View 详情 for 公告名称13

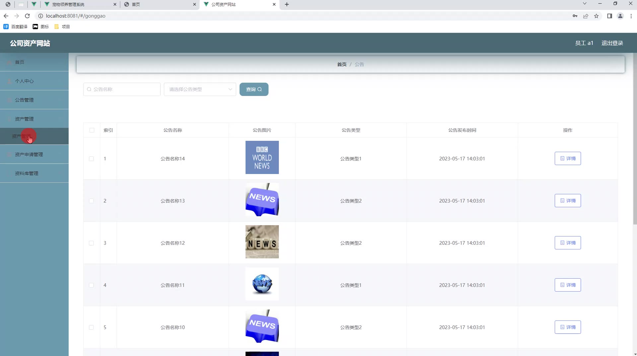pos(568,201)
